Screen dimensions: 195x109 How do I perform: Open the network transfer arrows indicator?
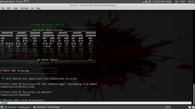[147, 2]
